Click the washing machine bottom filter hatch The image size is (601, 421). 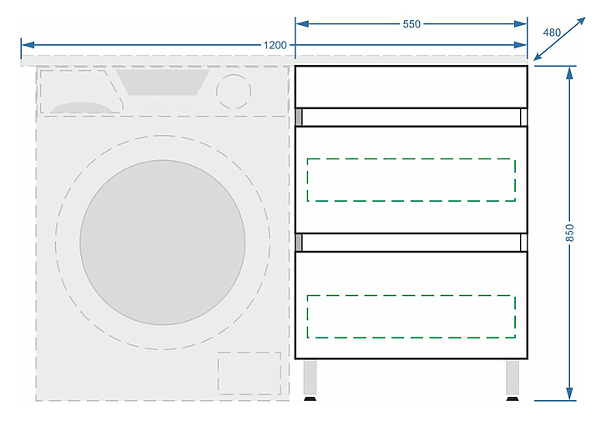[x=249, y=373]
